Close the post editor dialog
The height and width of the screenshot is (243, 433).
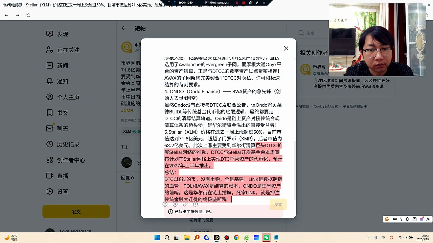[x=286, y=49]
